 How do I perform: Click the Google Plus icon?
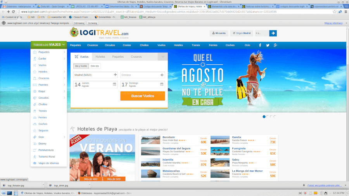click(x=275, y=45)
